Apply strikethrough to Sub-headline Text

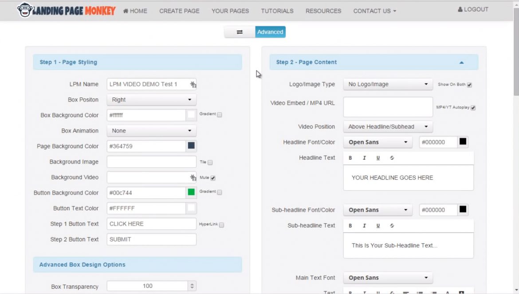[392, 225]
